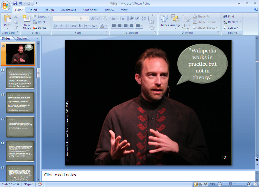259x187 pixels.
Task: Open the Customize Quick Access Toolbar arrow
Action: coord(36,3)
